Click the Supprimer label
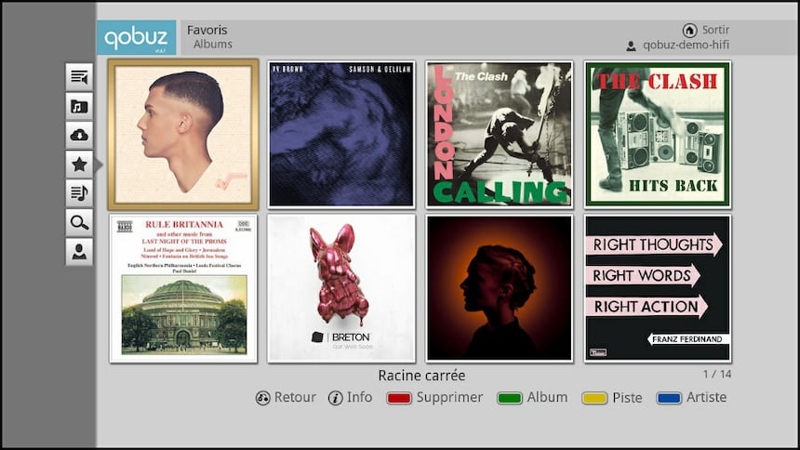The width and height of the screenshot is (800, 450). (x=449, y=398)
